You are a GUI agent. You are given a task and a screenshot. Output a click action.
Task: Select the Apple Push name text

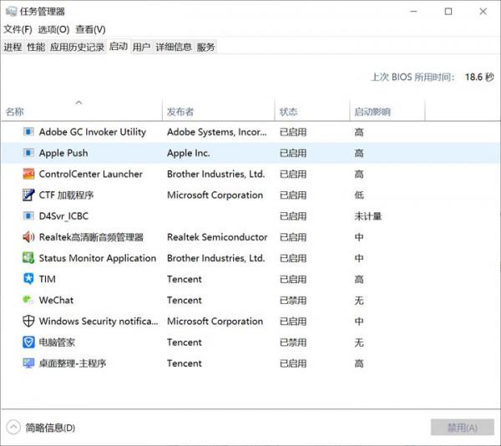tap(63, 153)
